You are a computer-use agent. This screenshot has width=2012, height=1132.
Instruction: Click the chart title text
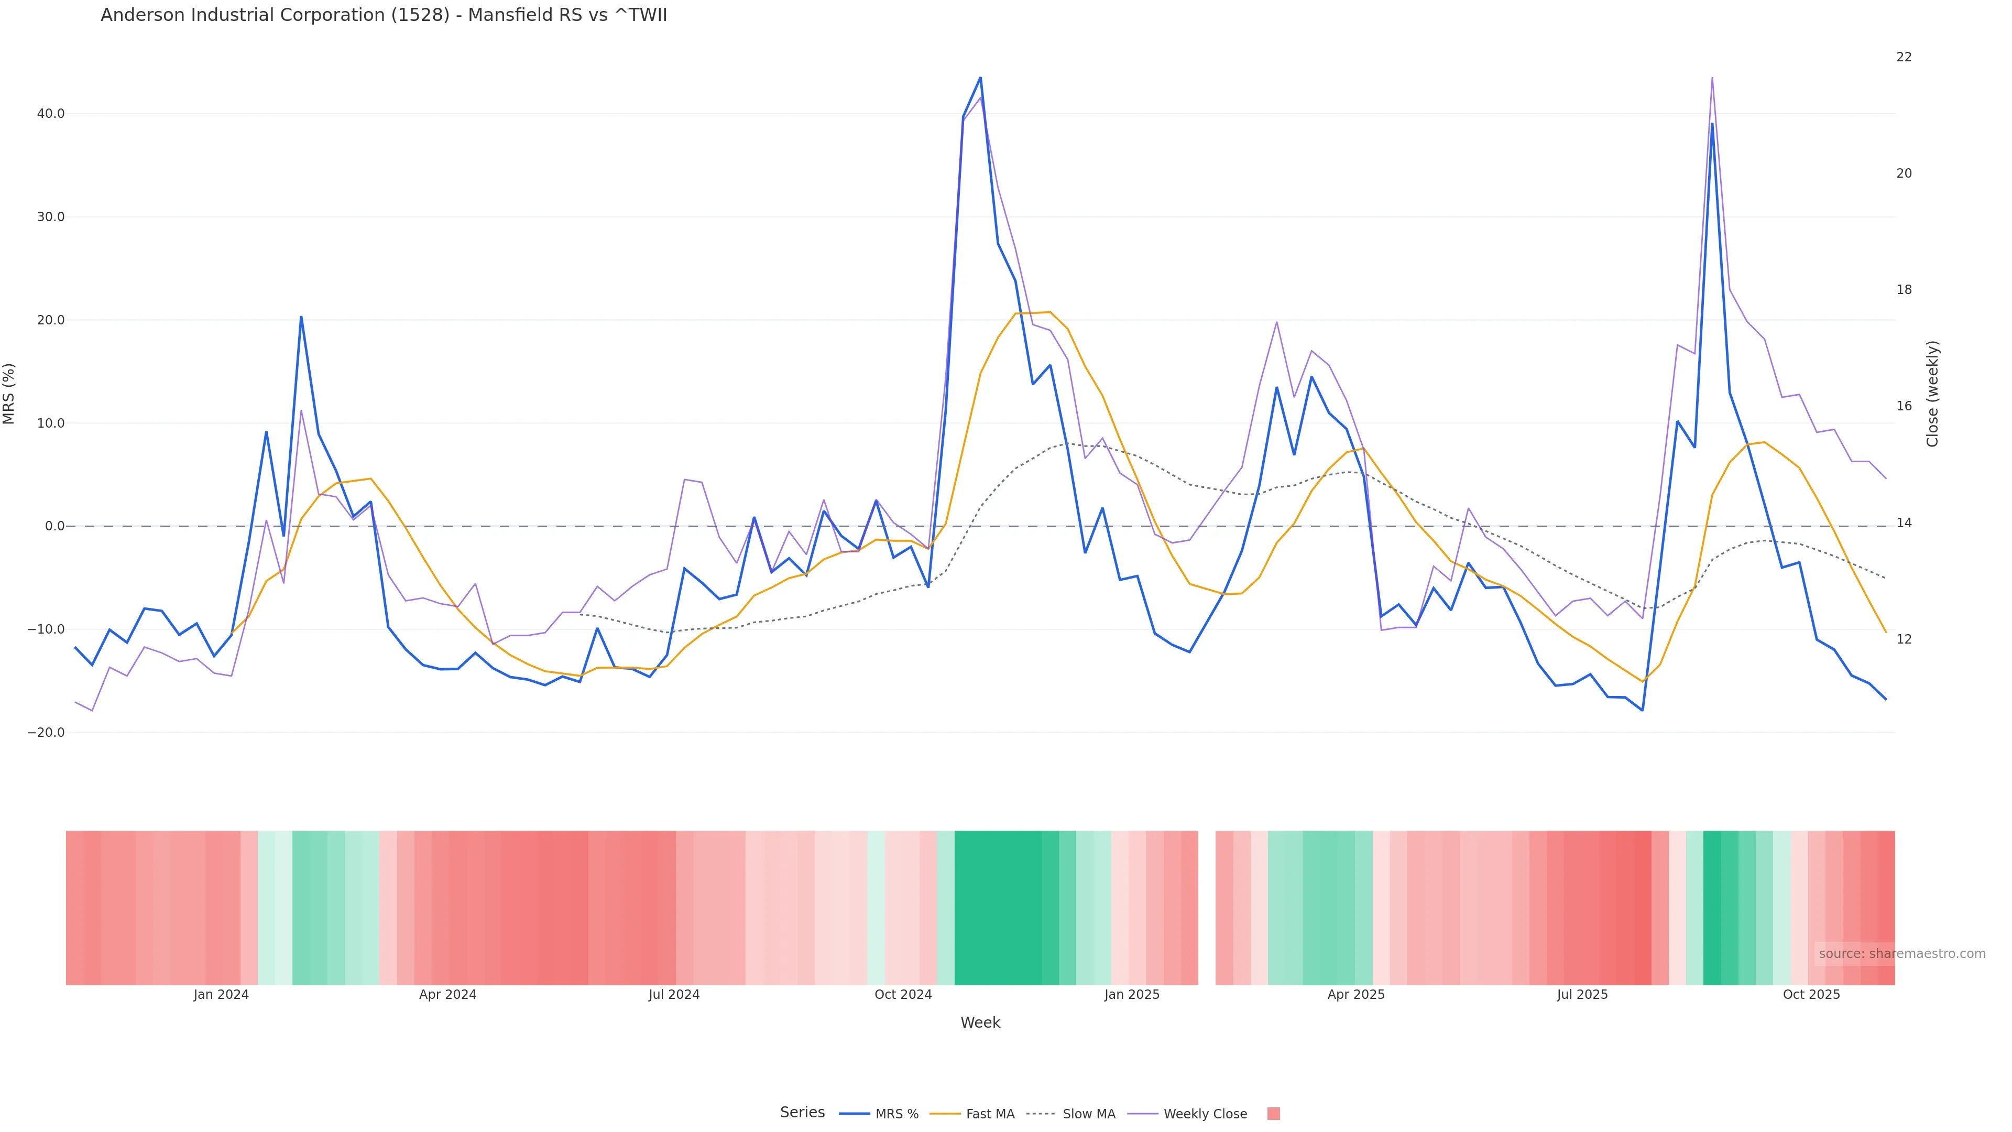pyautogui.click(x=384, y=16)
